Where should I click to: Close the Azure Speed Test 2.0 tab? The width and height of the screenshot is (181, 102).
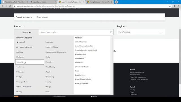[x=55, y=2]
